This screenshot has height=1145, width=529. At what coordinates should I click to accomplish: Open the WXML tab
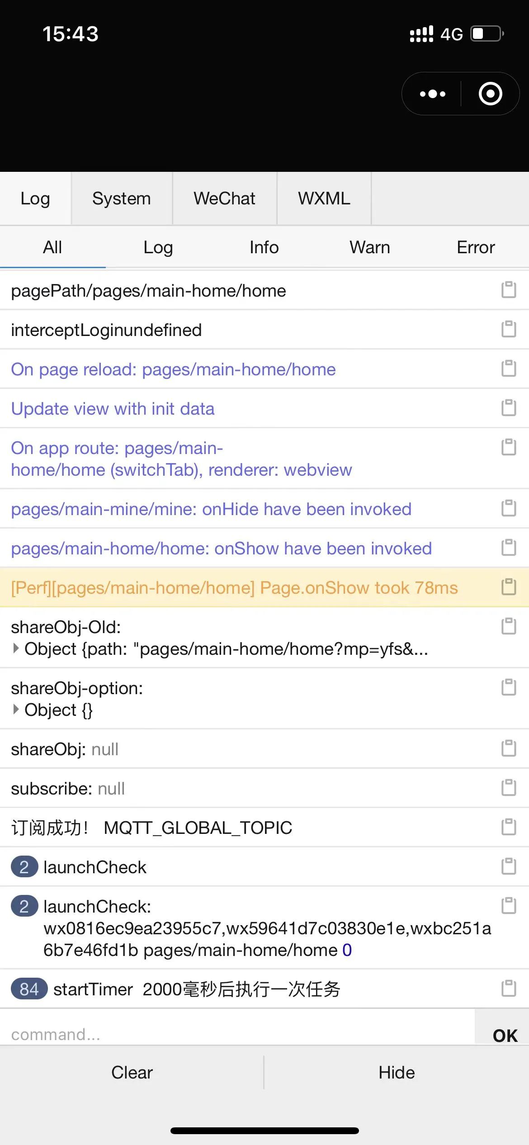(324, 199)
